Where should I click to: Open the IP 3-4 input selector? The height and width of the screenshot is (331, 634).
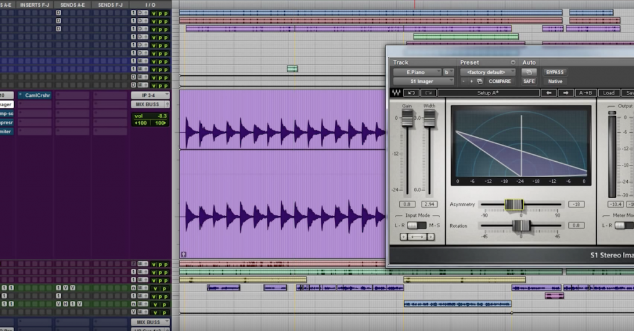(150, 96)
